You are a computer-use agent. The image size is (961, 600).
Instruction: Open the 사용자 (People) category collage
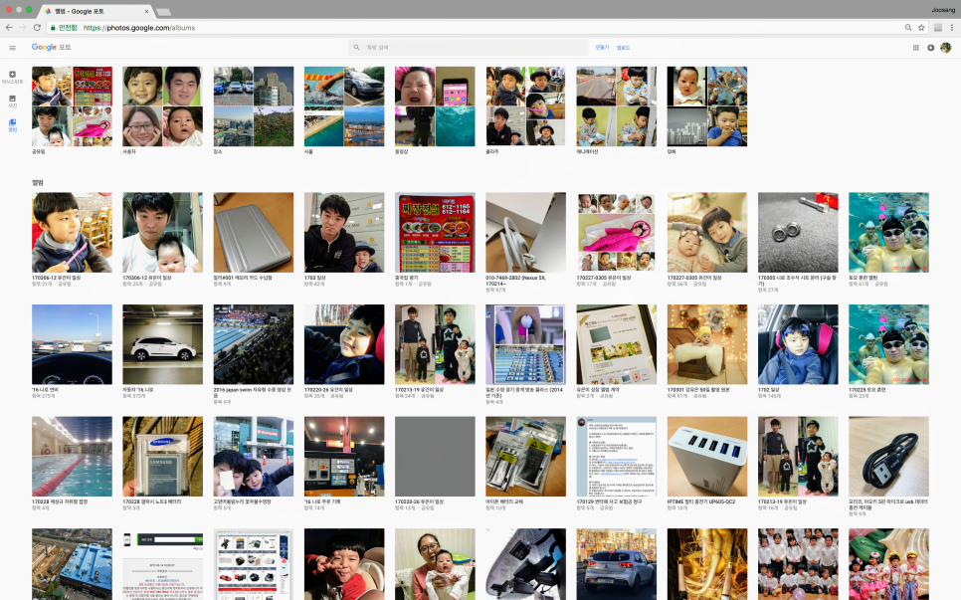pos(162,106)
